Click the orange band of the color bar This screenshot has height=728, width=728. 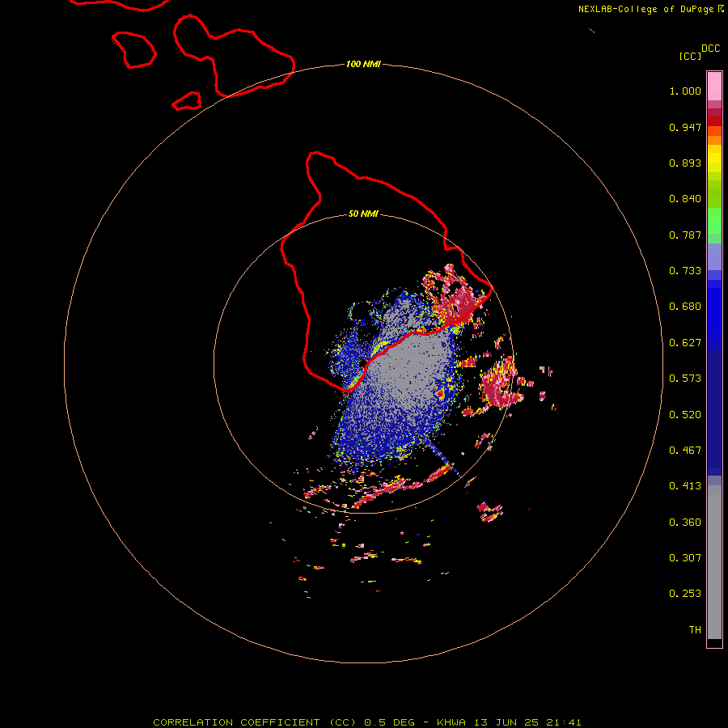[x=714, y=140]
